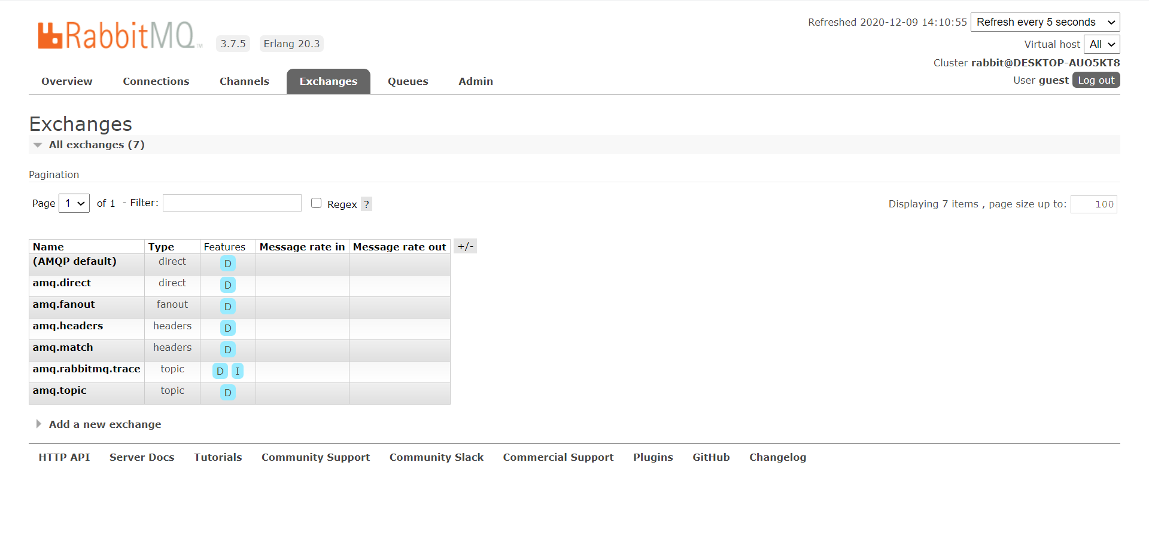
Task: Click the Pagination section label
Action: point(54,175)
